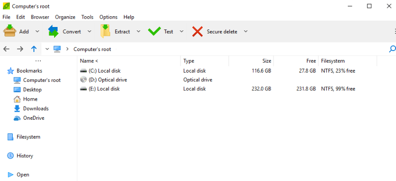Navigate back with the left arrow
Screen dimensions: 396x181
pos(6,49)
